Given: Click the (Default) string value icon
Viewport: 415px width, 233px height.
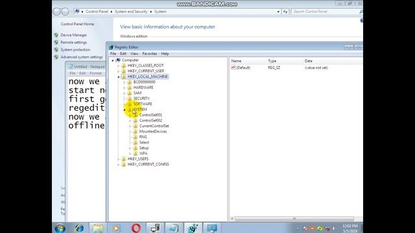Looking at the screenshot, I should (x=233, y=68).
